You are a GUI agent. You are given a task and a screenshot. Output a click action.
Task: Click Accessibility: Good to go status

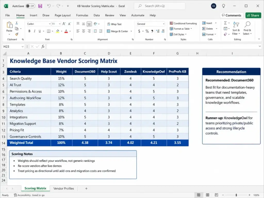tap(29, 195)
